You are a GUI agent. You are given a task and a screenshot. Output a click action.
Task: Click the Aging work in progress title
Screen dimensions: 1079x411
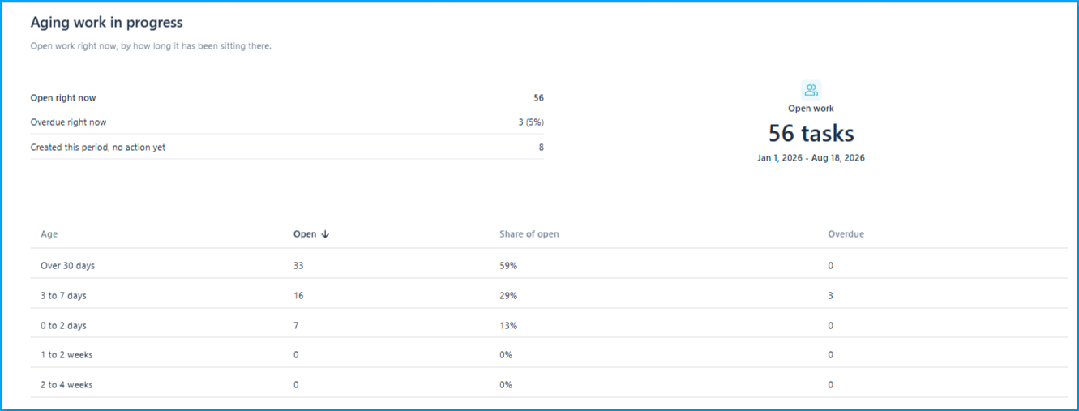[x=107, y=23]
